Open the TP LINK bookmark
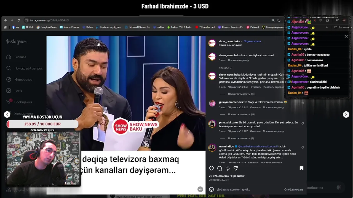 (28, 27)
